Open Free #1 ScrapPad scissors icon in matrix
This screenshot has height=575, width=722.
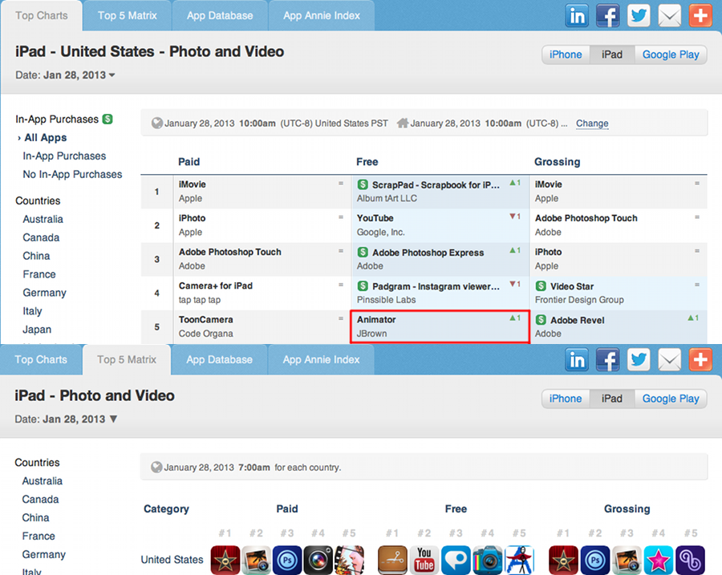[x=392, y=561]
